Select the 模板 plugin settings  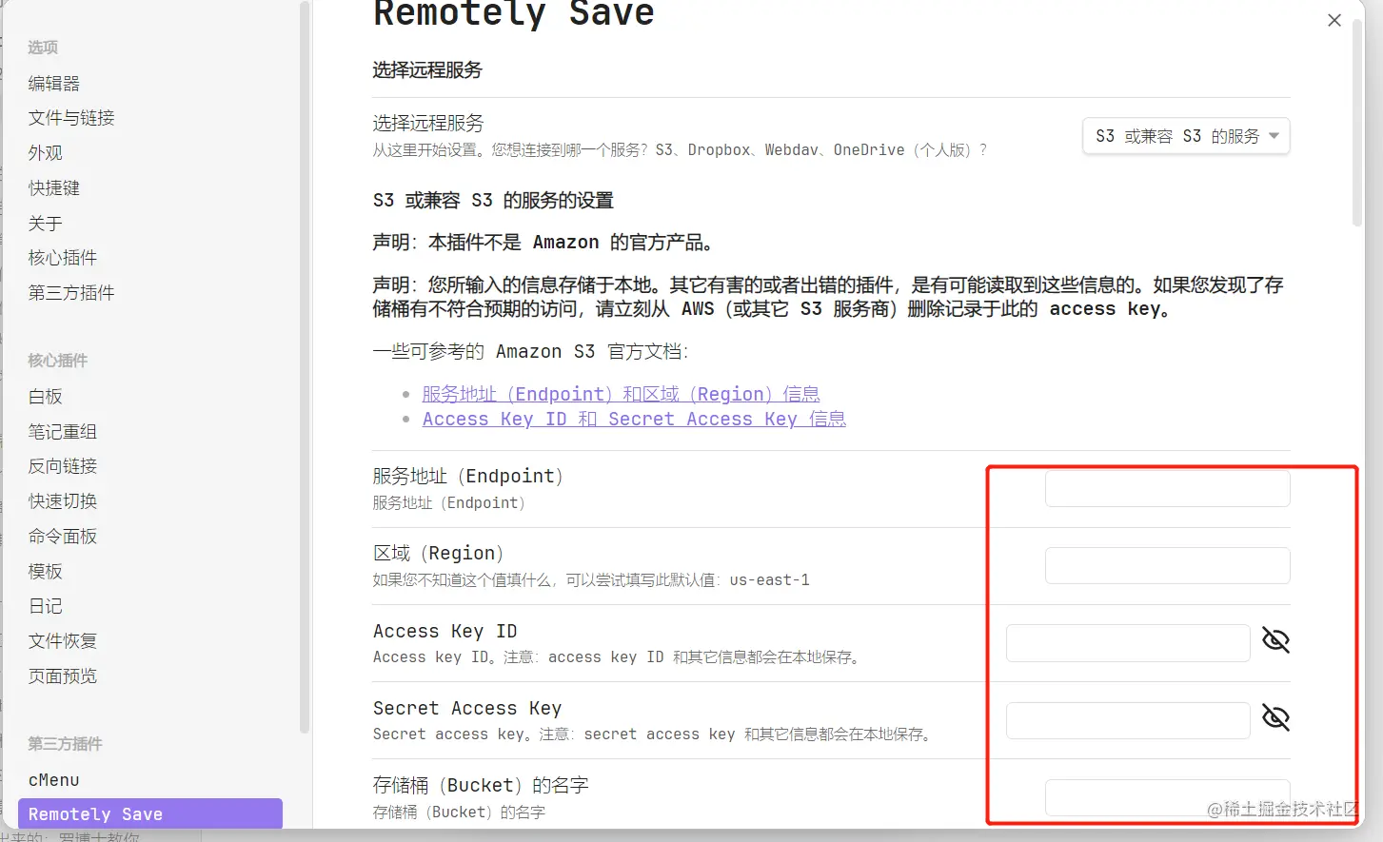[x=45, y=571]
